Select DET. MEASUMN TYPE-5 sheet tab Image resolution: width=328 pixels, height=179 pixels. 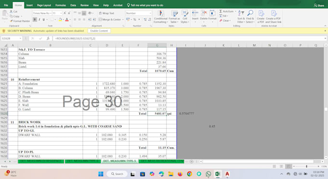pos(120,161)
